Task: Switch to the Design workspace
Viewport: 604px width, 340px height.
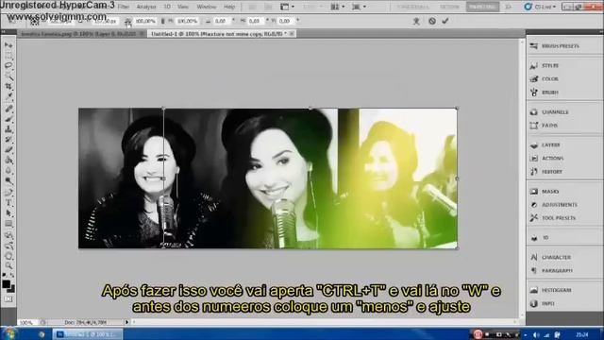Action: (x=449, y=7)
